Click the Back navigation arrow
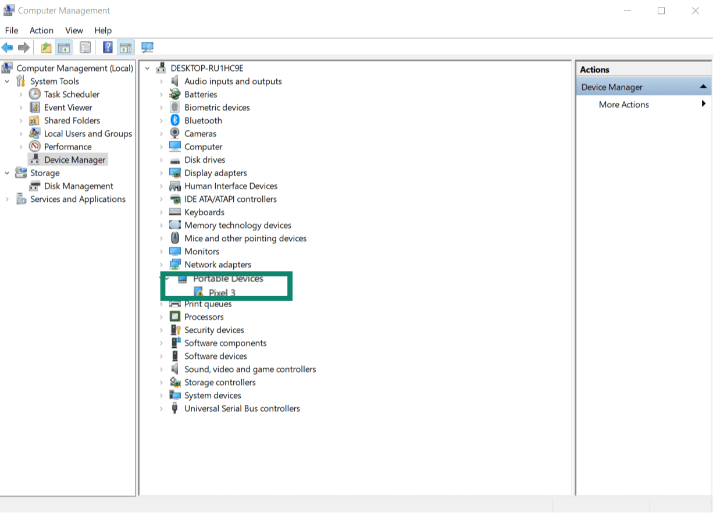Screen dimensions: 713x513 [8, 47]
